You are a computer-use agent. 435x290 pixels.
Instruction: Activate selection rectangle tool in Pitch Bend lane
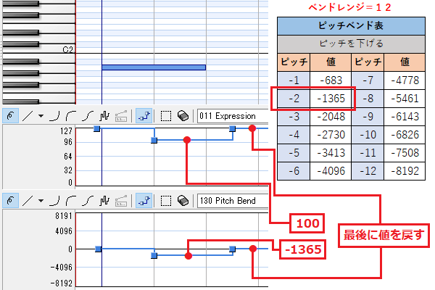point(166,200)
